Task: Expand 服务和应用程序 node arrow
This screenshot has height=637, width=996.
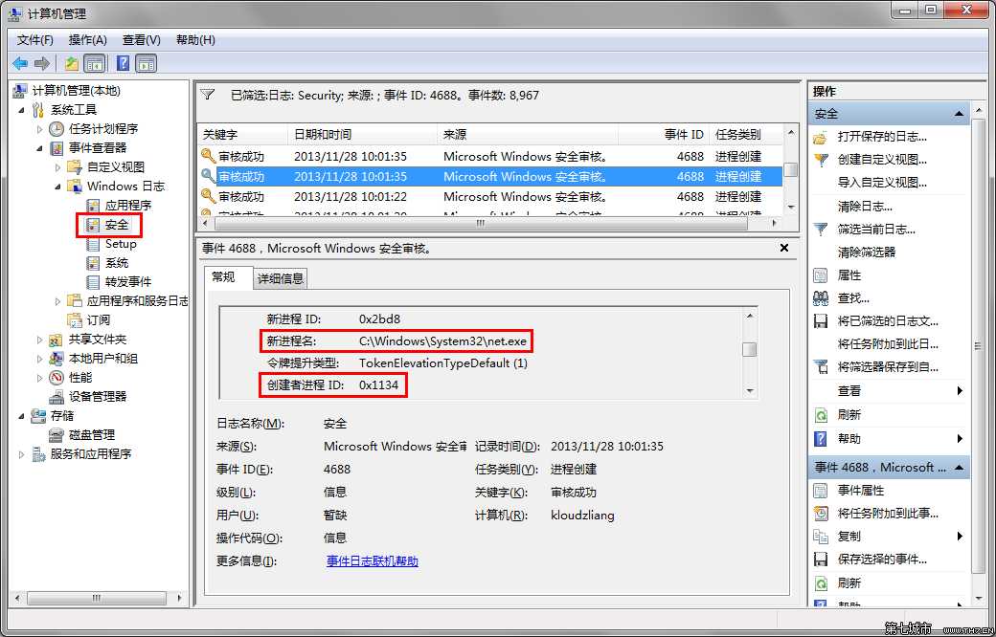Action: click(22, 455)
